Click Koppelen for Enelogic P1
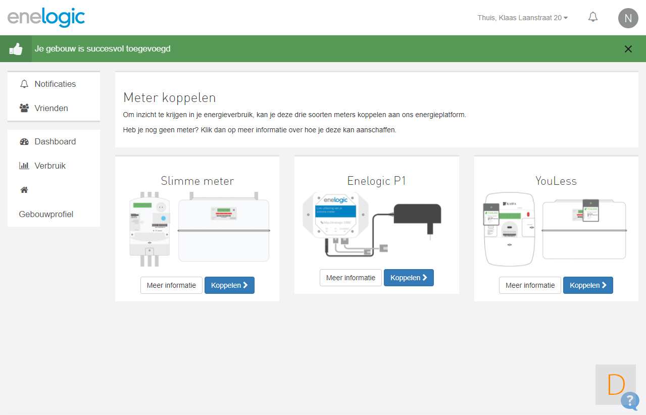The image size is (646, 415). pyautogui.click(x=409, y=278)
